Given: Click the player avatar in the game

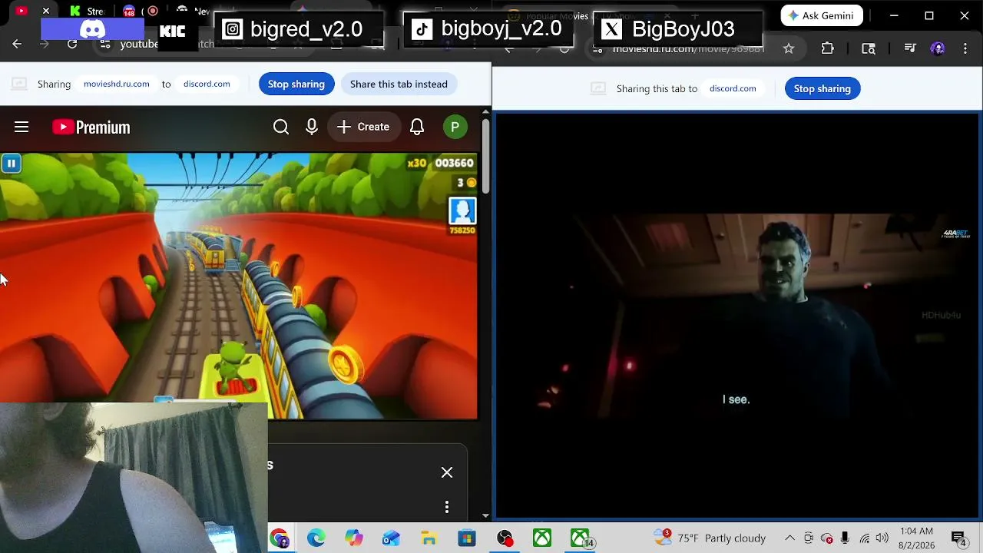Looking at the screenshot, I should click(x=462, y=211).
